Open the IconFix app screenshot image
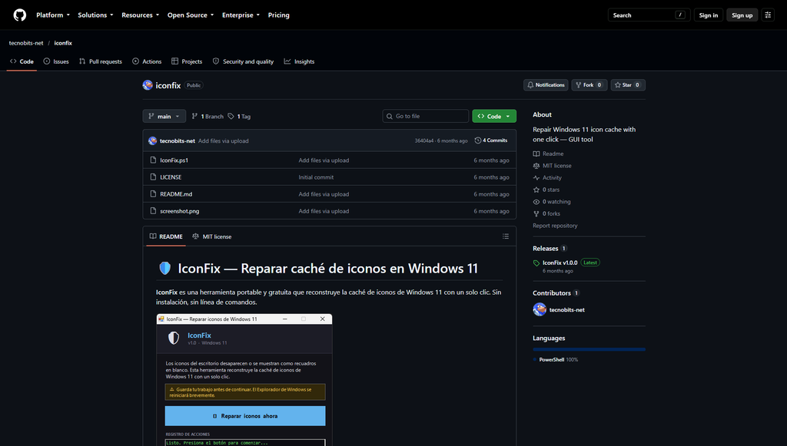This screenshot has height=446, width=787. coord(244,380)
